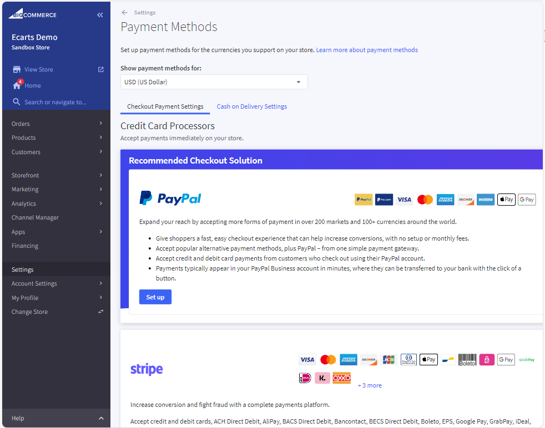Image resolution: width=545 pixels, height=428 pixels.
Task: Open the USD currency dropdown
Action: pyautogui.click(x=214, y=81)
